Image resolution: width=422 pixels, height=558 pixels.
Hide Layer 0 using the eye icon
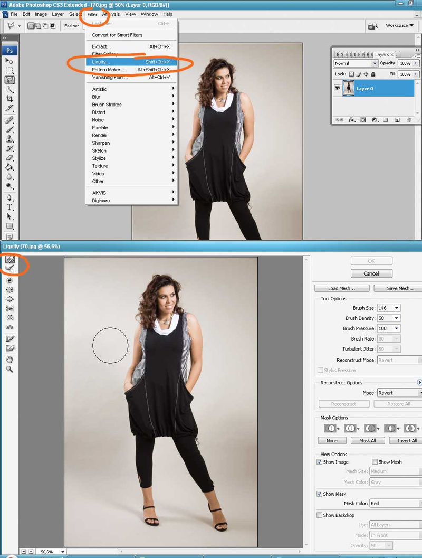pyautogui.click(x=338, y=88)
